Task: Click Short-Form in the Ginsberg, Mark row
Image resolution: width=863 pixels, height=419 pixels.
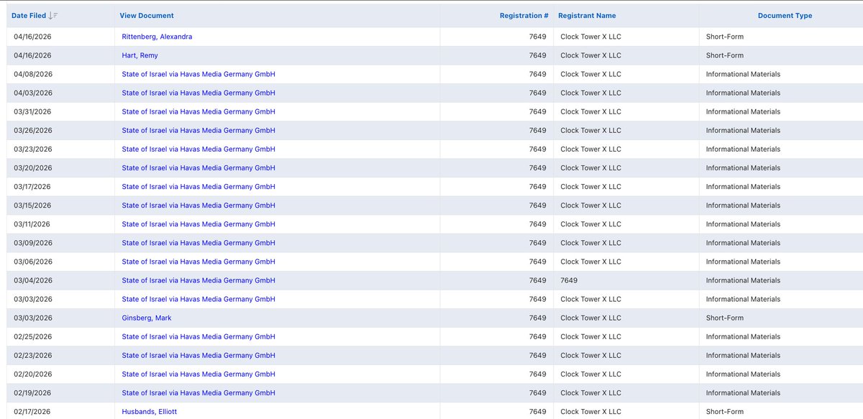Action: 725,318
